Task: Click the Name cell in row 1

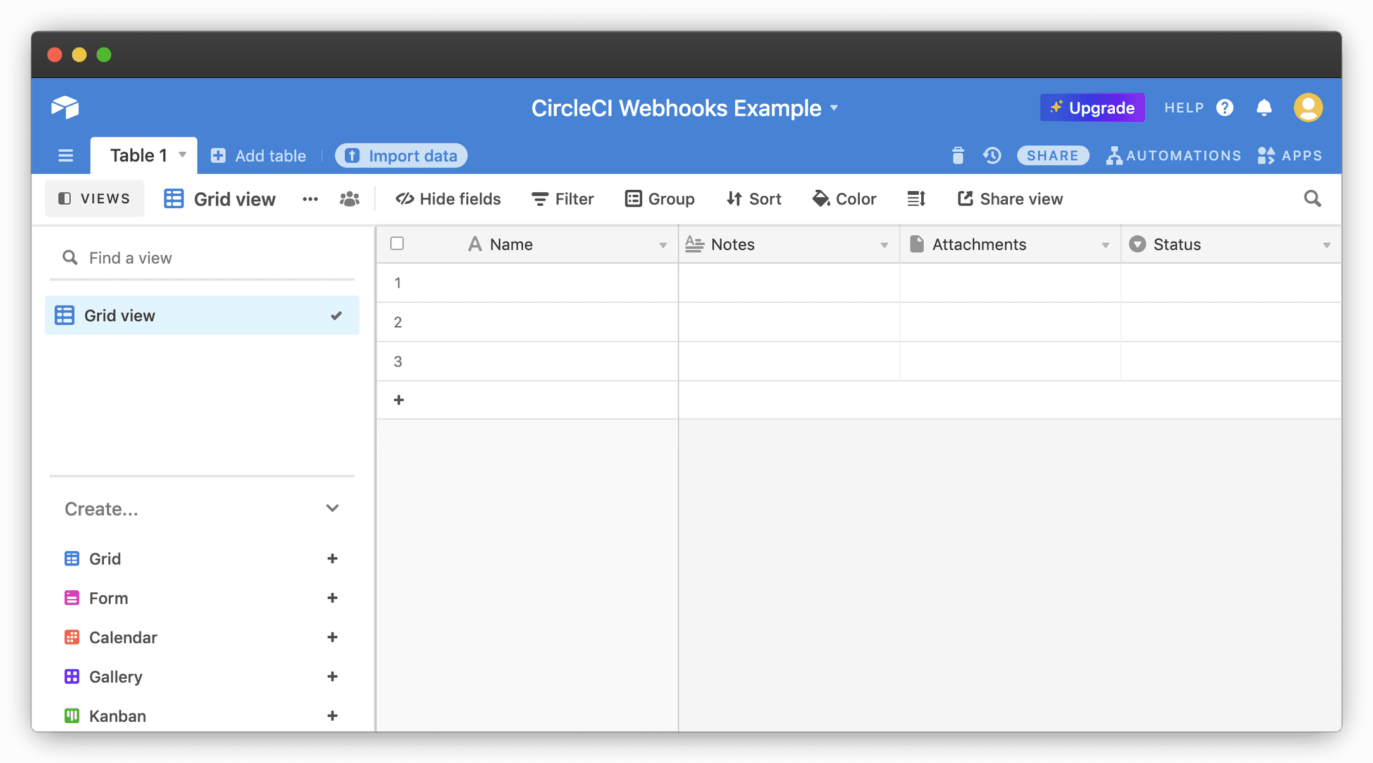Action: (548, 283)
